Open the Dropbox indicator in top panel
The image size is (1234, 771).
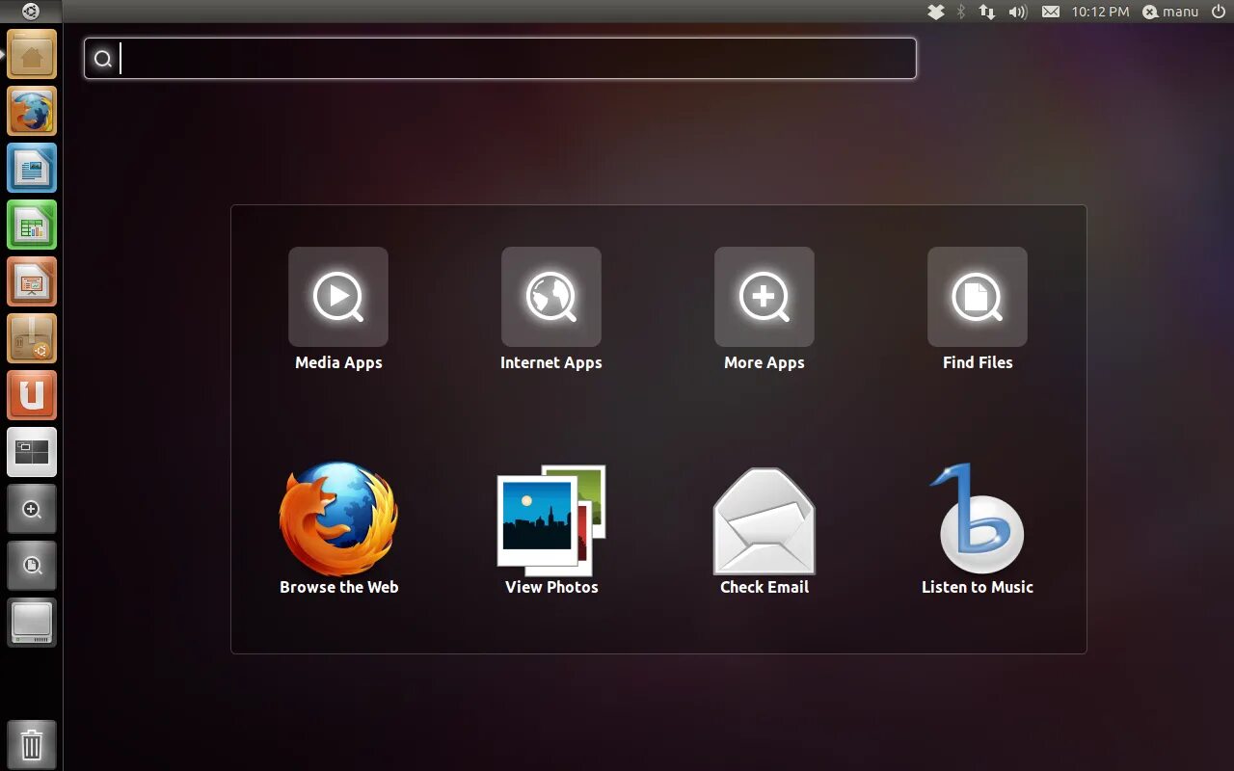(x=935, y=12)
